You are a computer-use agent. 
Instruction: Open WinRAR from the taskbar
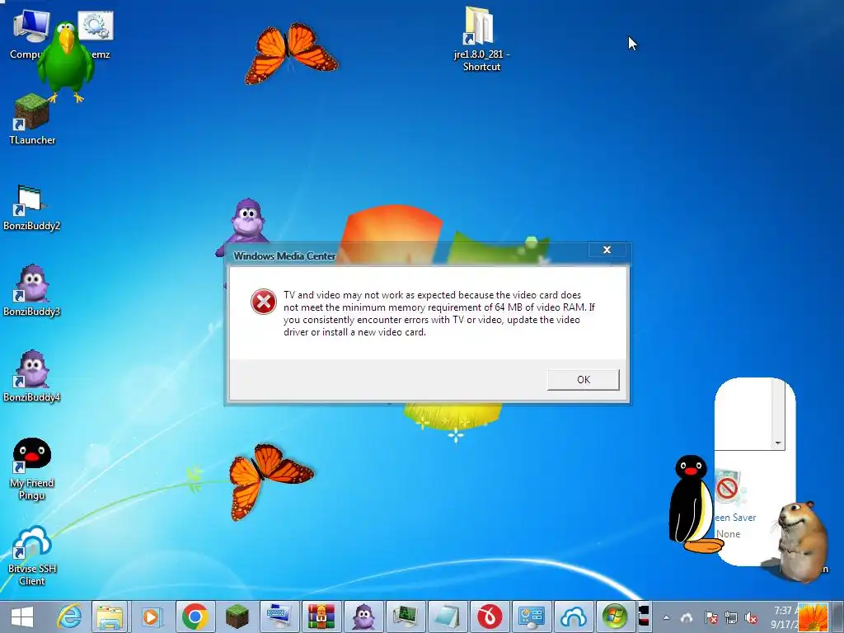[x=321, y=617]
